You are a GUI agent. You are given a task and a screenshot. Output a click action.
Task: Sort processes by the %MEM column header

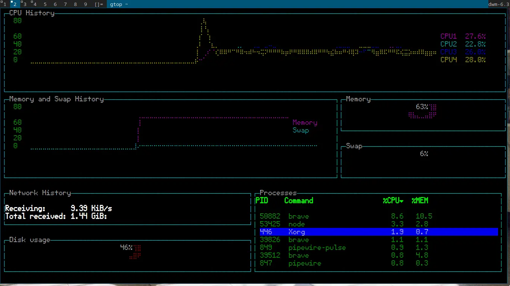click(x=420, y=201)
